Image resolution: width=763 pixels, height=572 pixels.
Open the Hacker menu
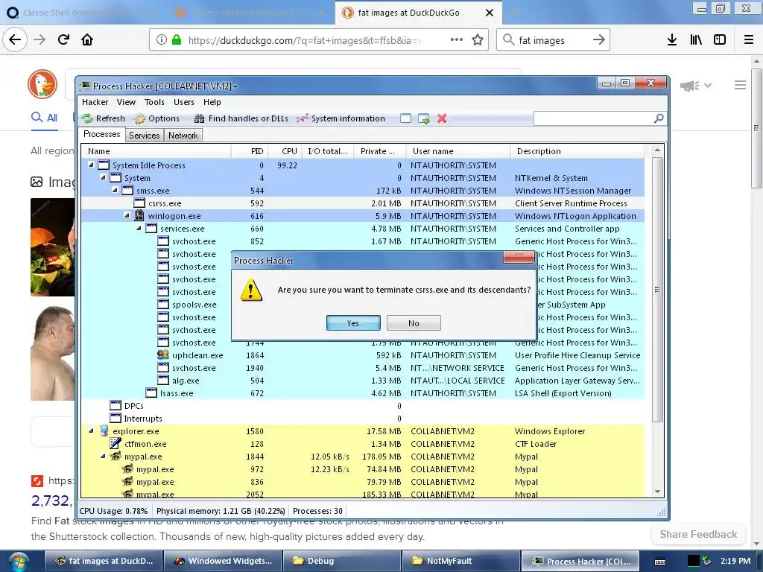(x=95, y=102)
